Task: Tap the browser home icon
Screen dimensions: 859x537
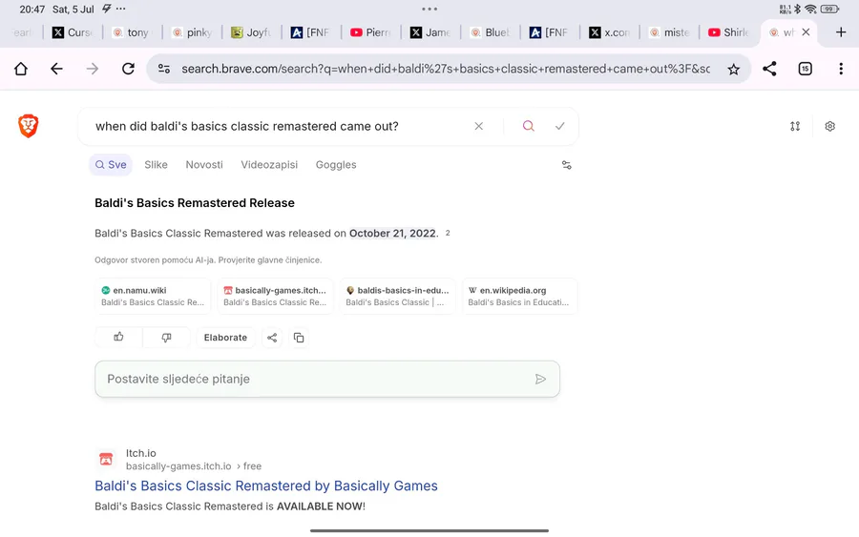Action: pyautogui.click(x=21, y=69)
